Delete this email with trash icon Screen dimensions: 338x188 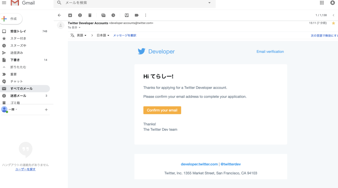[90, 15]
